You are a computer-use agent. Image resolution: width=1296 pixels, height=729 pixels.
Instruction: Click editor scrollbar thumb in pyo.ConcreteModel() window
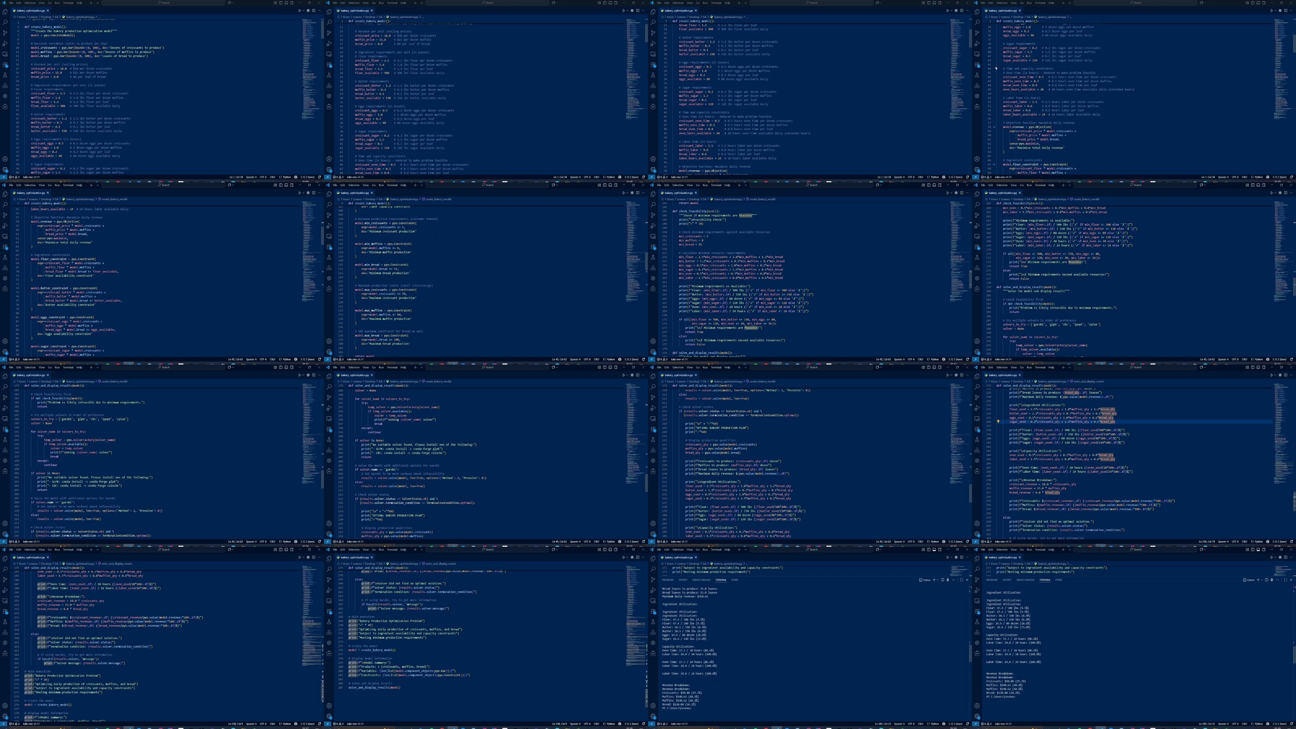322,29
